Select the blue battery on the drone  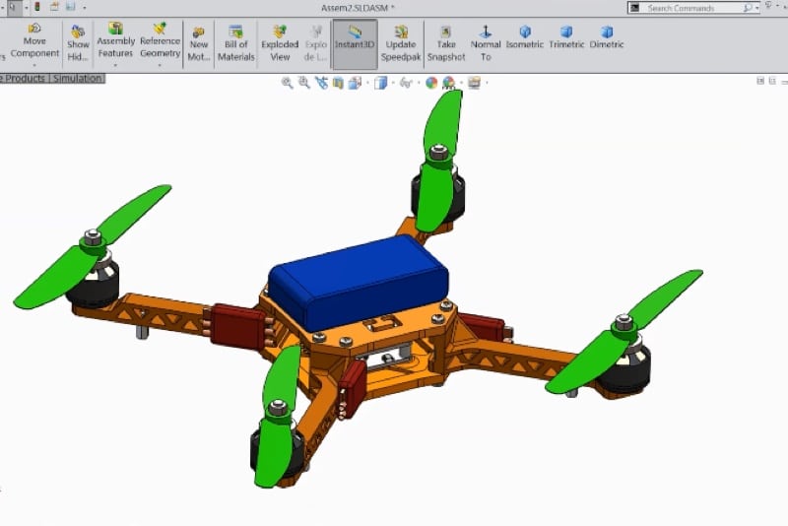(x=359, y=282)
